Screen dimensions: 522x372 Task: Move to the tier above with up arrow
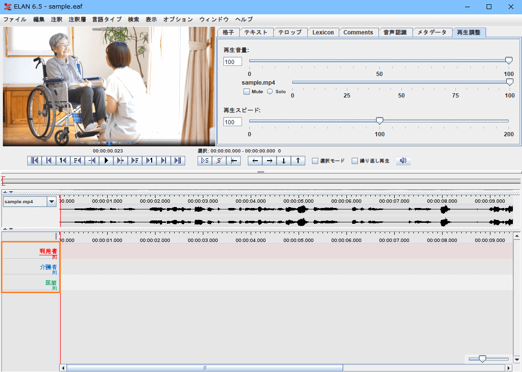pos(298,161)
